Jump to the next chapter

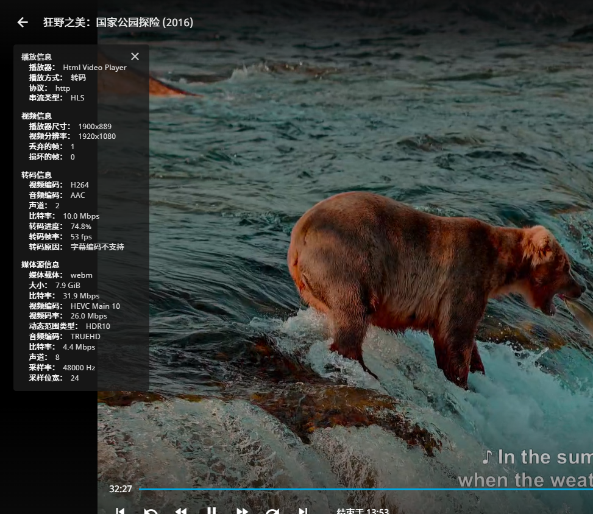pos(302,512)
